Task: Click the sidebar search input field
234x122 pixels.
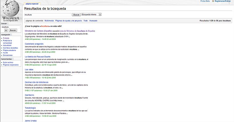Action: point(11,27)
